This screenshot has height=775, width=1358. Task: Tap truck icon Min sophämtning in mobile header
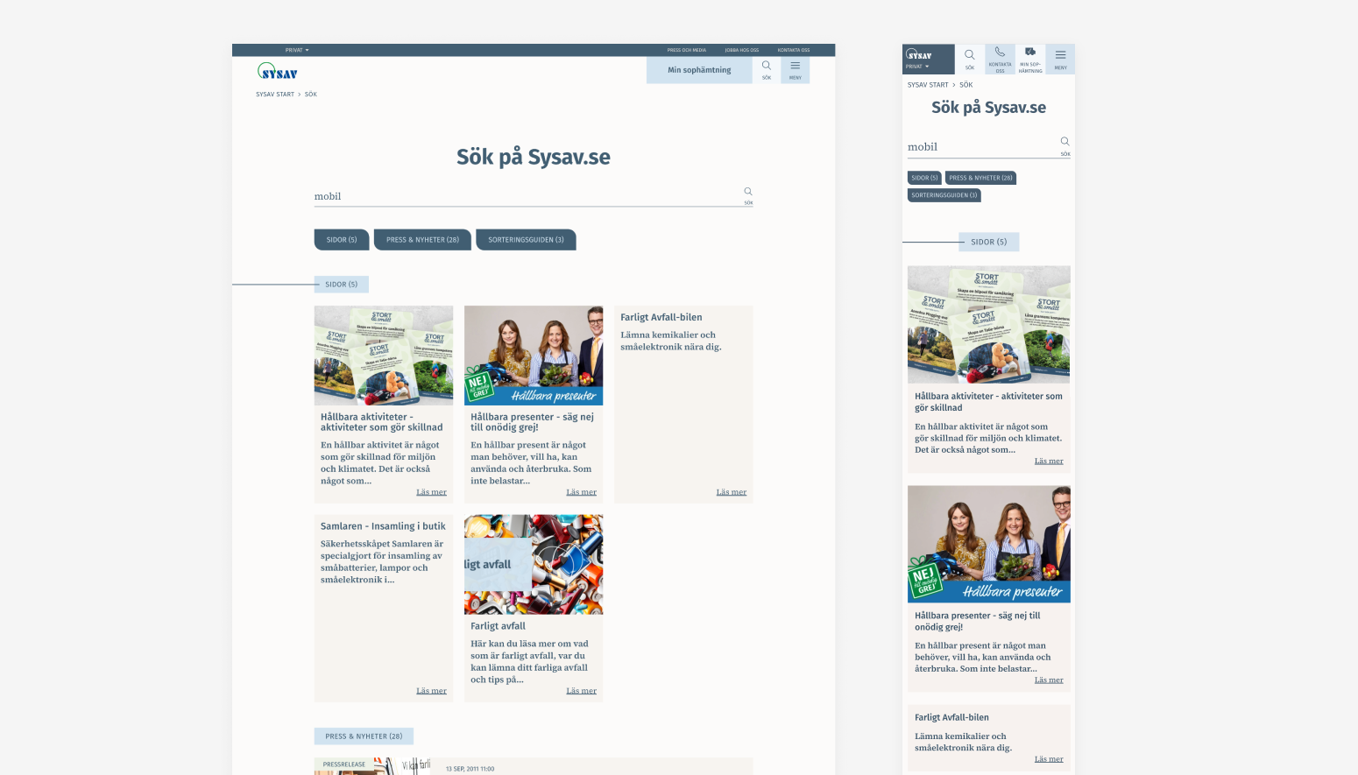(x=1030, y=57)
